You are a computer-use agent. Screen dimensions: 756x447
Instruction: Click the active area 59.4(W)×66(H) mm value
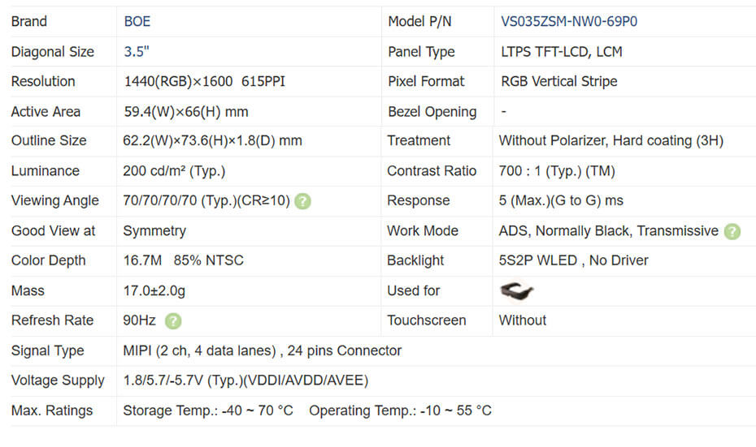(185, 111)
